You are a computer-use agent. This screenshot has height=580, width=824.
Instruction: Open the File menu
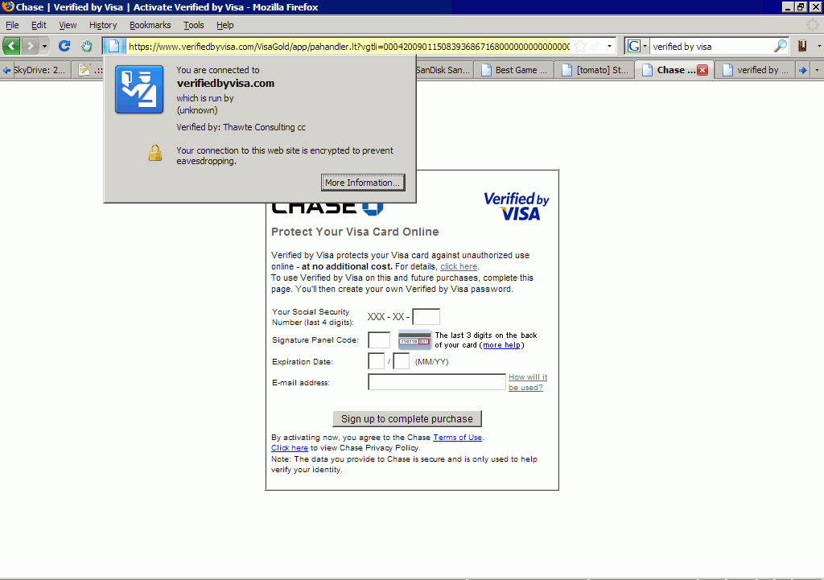12,25
